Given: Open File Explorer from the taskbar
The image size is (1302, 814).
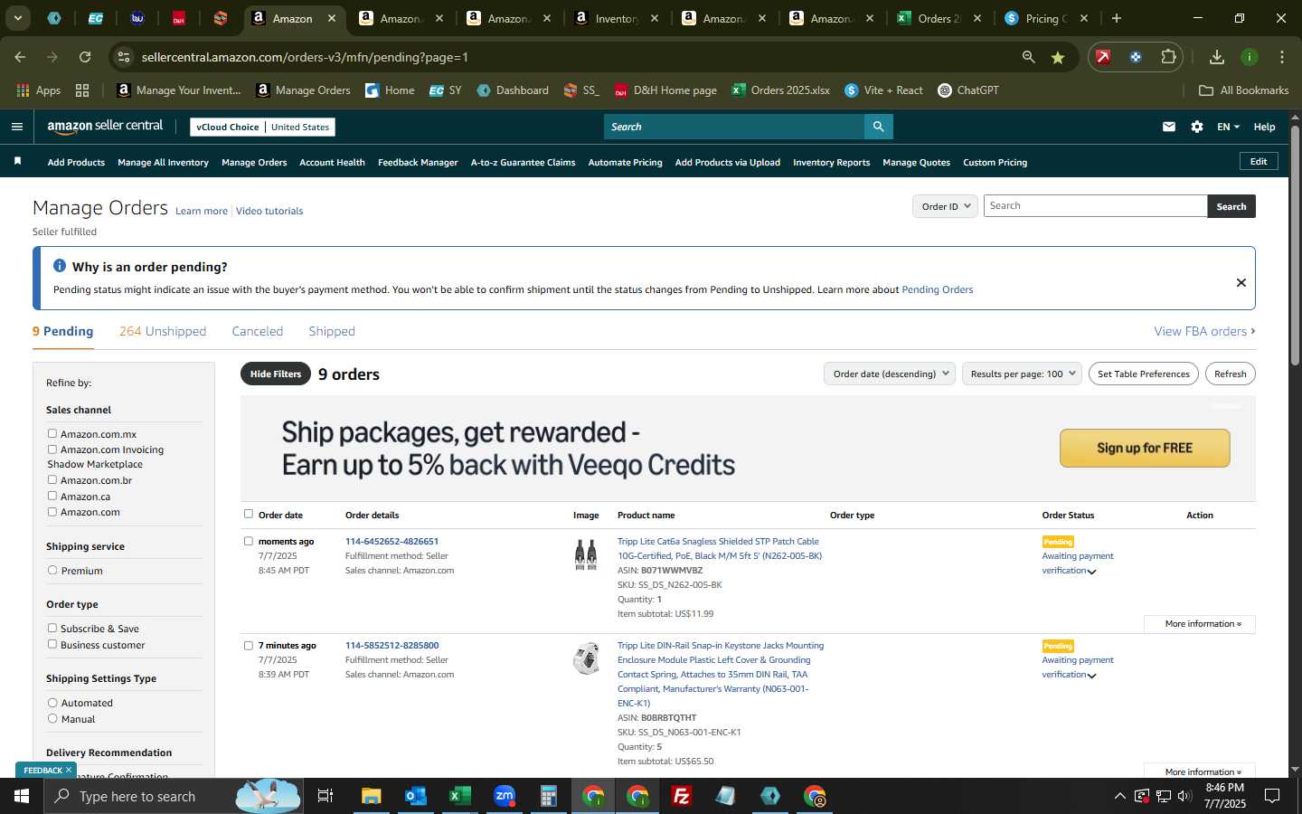Looking at the screenshot, I should click(372, 796).
